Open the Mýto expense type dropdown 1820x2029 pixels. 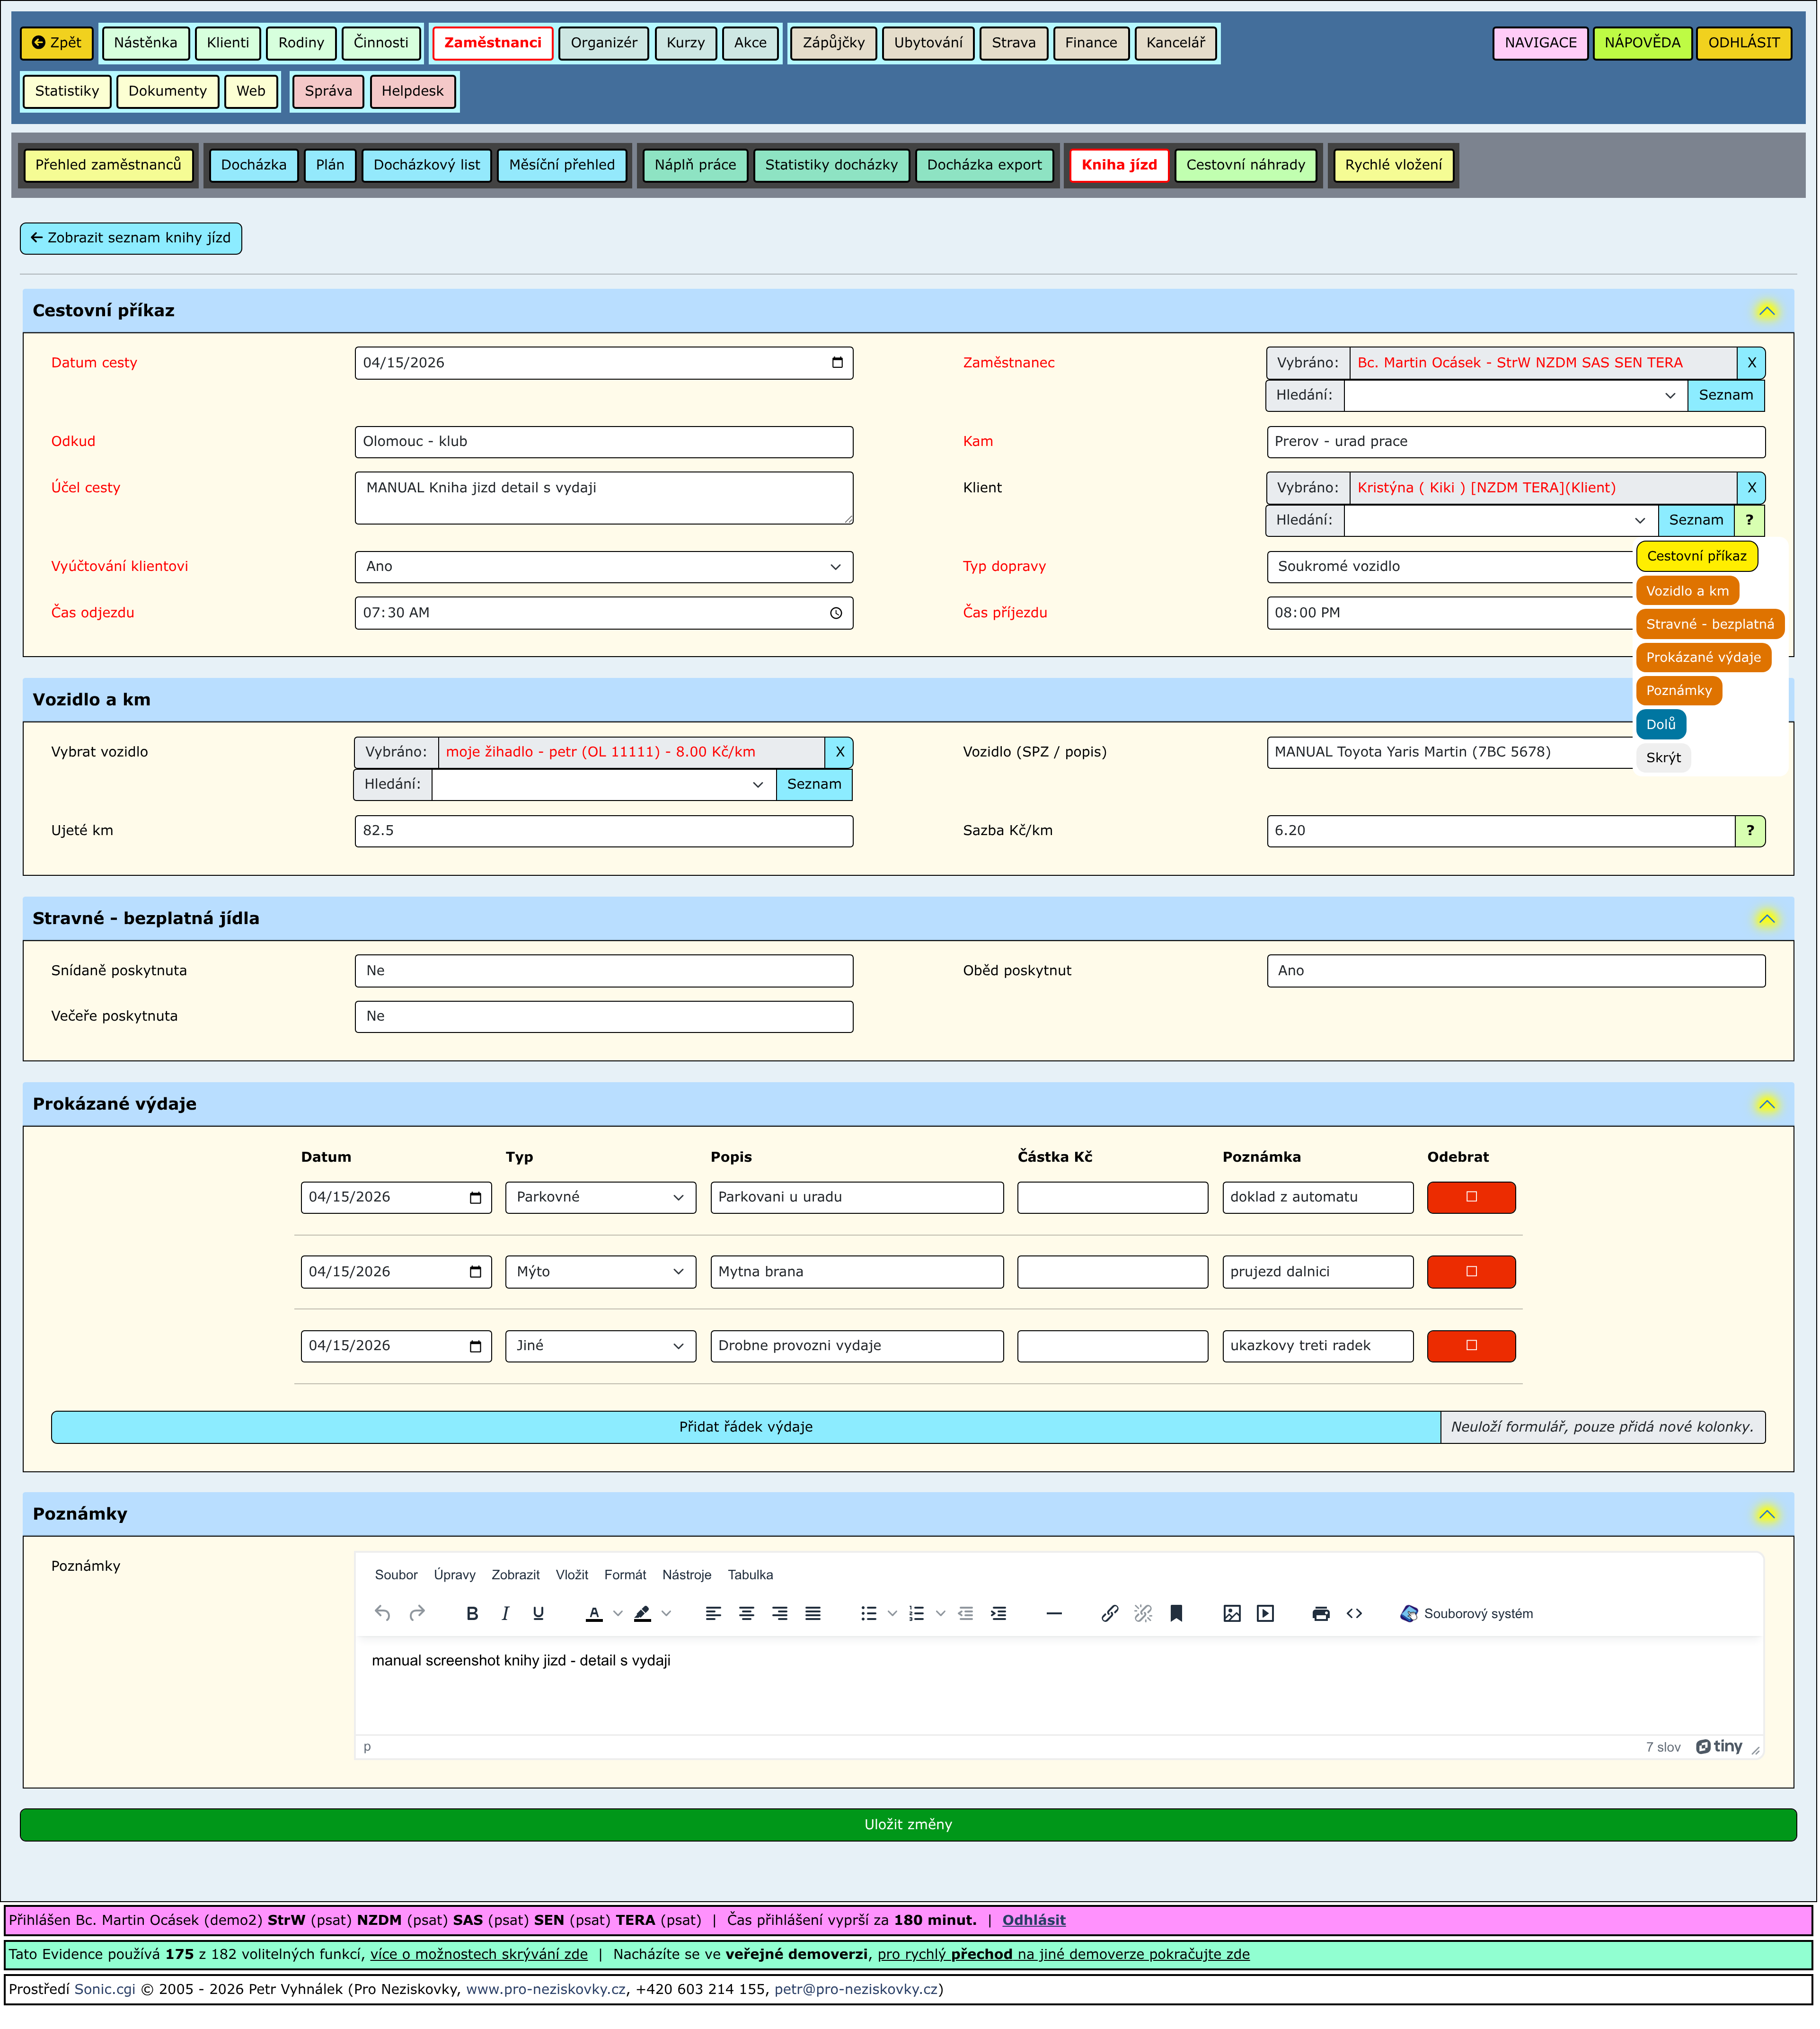click(600, 1272)
